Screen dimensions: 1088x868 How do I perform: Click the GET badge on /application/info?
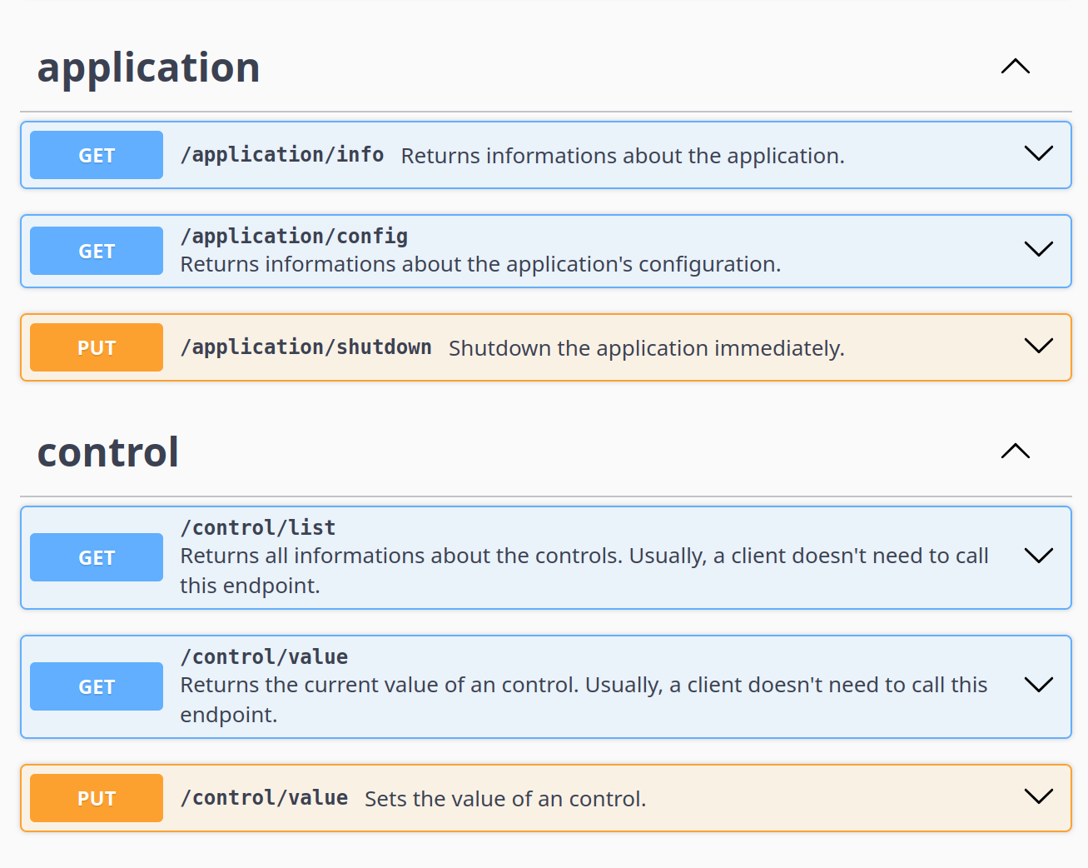tap(96, 155)
